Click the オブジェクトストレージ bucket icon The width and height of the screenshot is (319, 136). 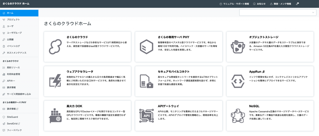(x=237, y=47)
